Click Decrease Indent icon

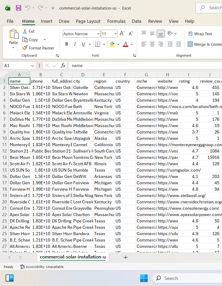click(170, 44)
